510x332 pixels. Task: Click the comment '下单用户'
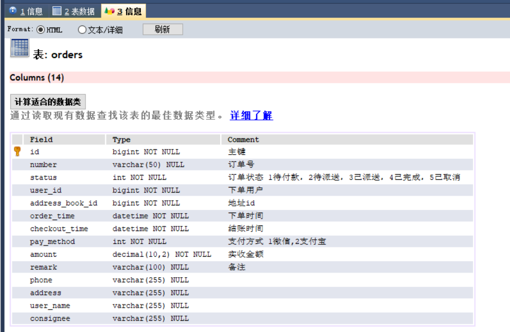(246, 190)
